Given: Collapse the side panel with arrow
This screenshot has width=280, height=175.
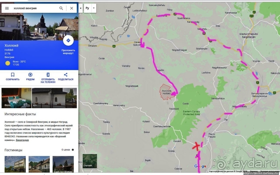Looking at the screenshot, I should click(81, 8).
